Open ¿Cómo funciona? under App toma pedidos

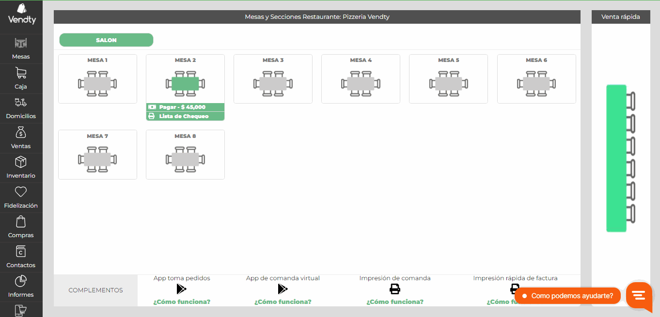[182, 302]
